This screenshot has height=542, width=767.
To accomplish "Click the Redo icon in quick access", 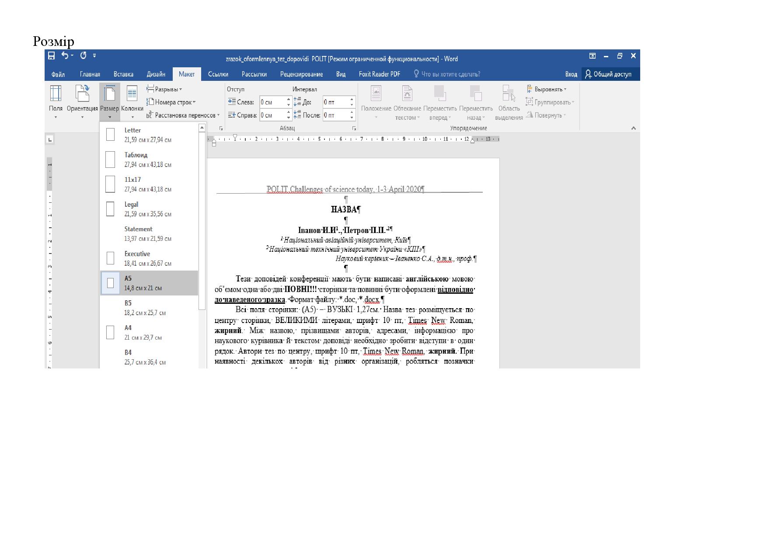I will (x=83, y=56).
